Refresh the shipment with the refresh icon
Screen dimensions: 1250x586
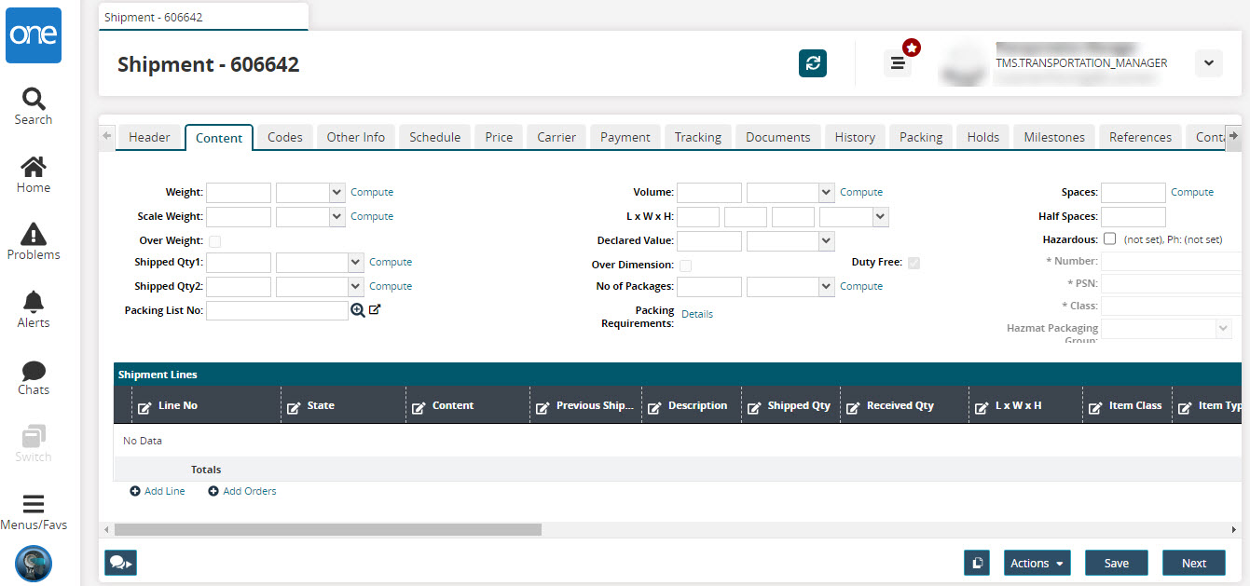(x=813, y=63)
